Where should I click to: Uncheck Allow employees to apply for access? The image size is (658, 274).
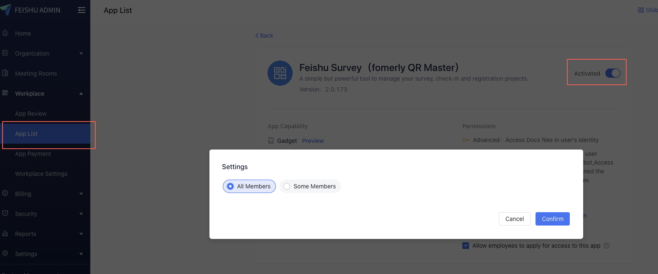(x=466, y=246)
